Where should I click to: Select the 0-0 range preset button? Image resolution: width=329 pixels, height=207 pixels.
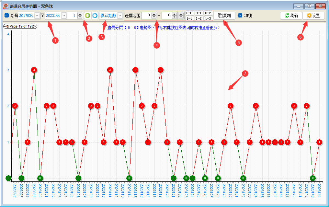(x=189, y=13)
